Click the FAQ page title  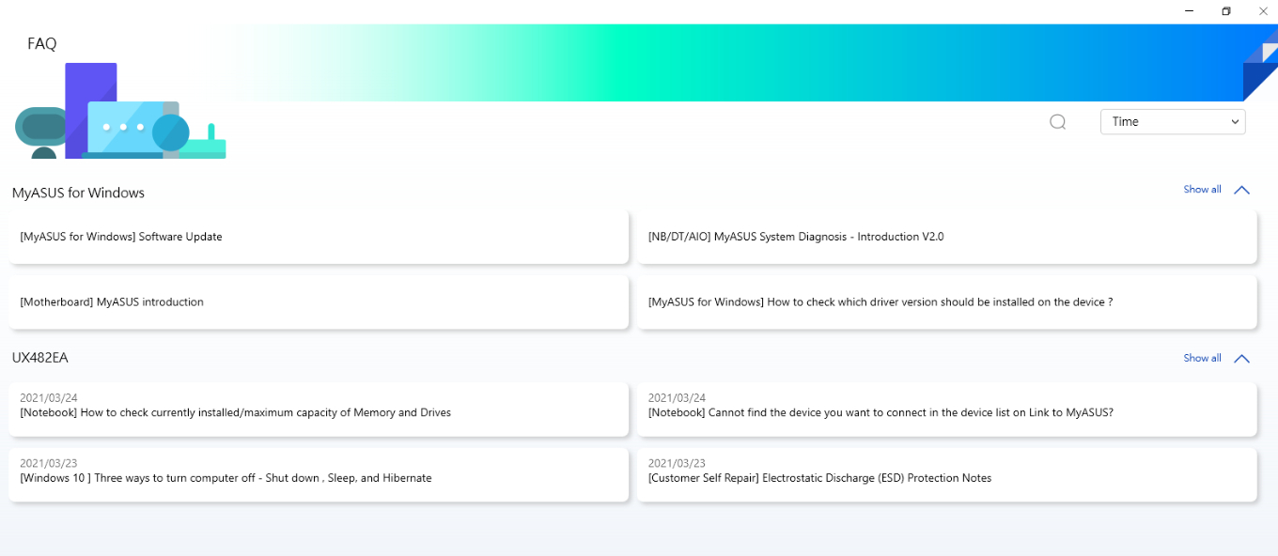[42, 44]
